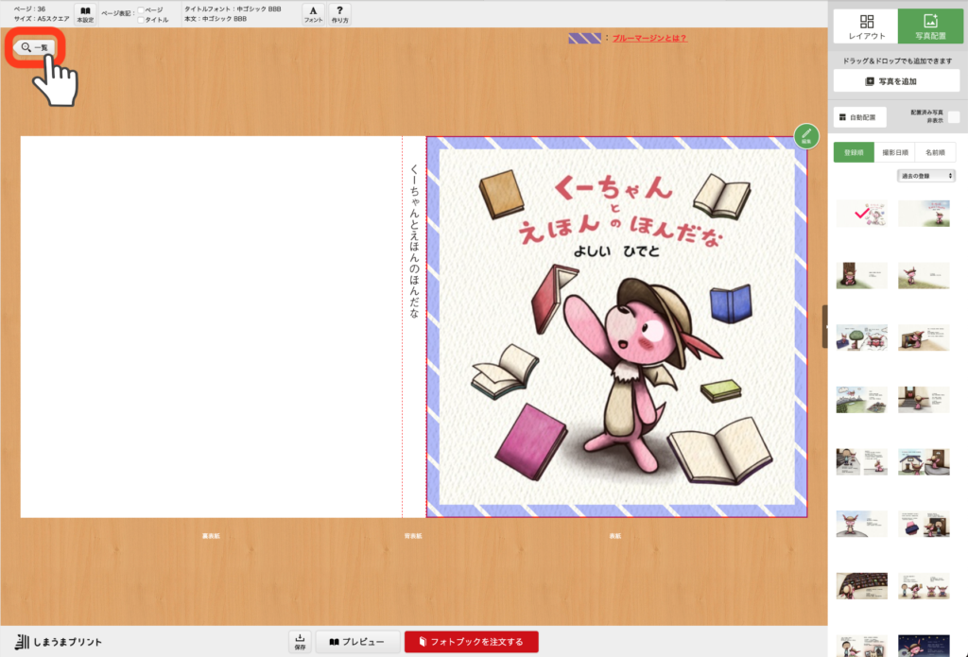Open the 過去の登録 dropdown
This screenshot has height=657, width=968.
pos(926,176)
